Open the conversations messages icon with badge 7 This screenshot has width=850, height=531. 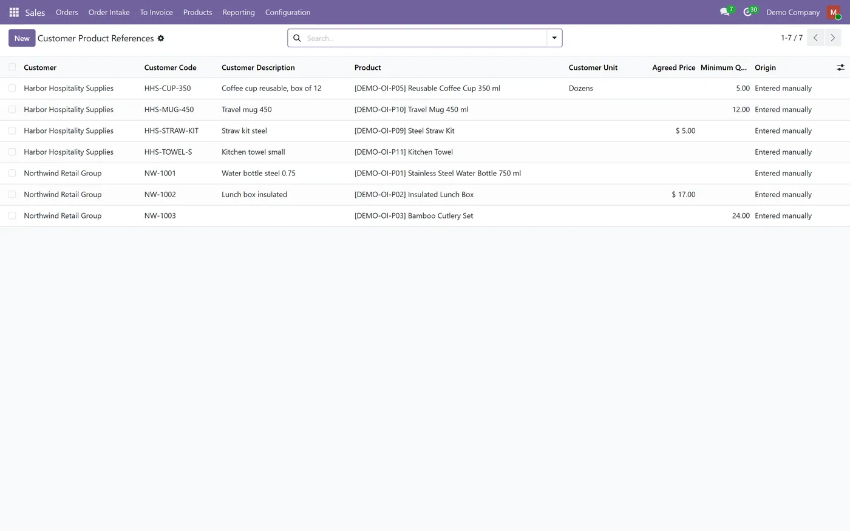(726, 12)
